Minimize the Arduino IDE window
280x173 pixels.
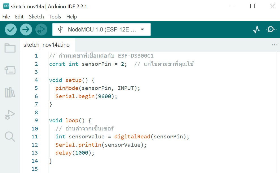(233, 6)
